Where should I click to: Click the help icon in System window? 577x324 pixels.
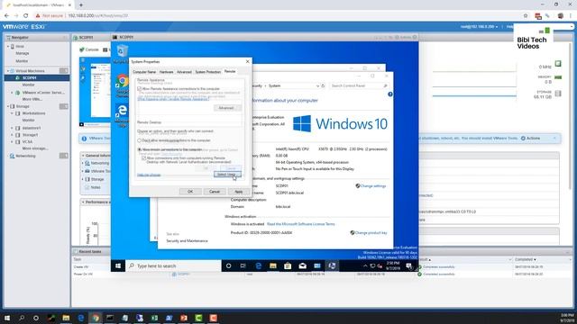[390, 94]
